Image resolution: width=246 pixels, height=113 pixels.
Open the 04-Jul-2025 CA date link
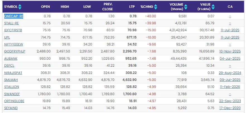pos(230,59)
